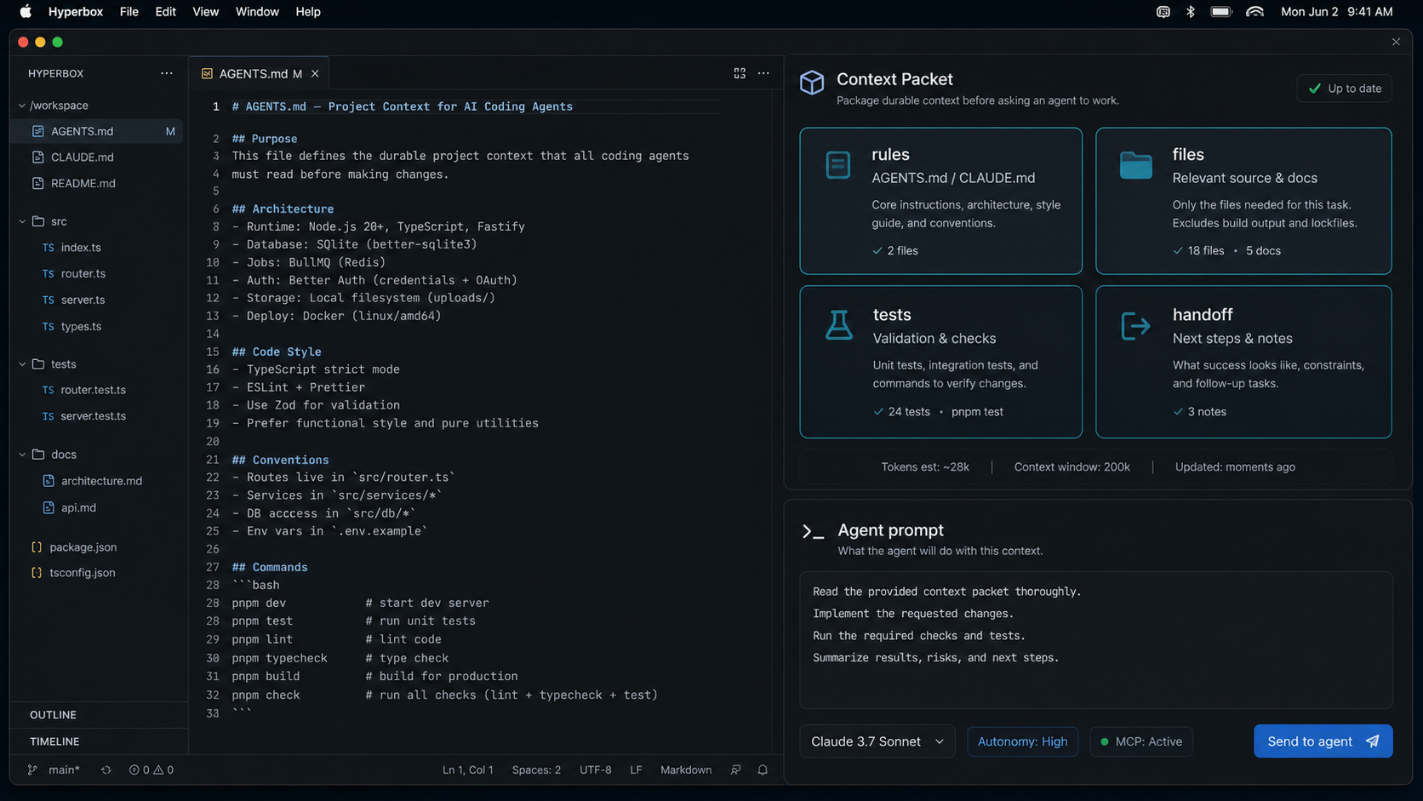
Task: Change Markdown language mode
Action: pyautogui.click(x=686, y=770)
